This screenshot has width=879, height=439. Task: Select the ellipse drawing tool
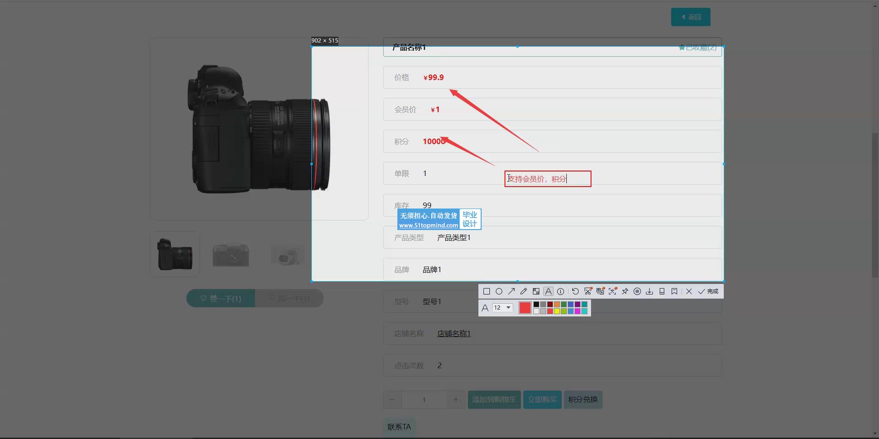(499, 291)
